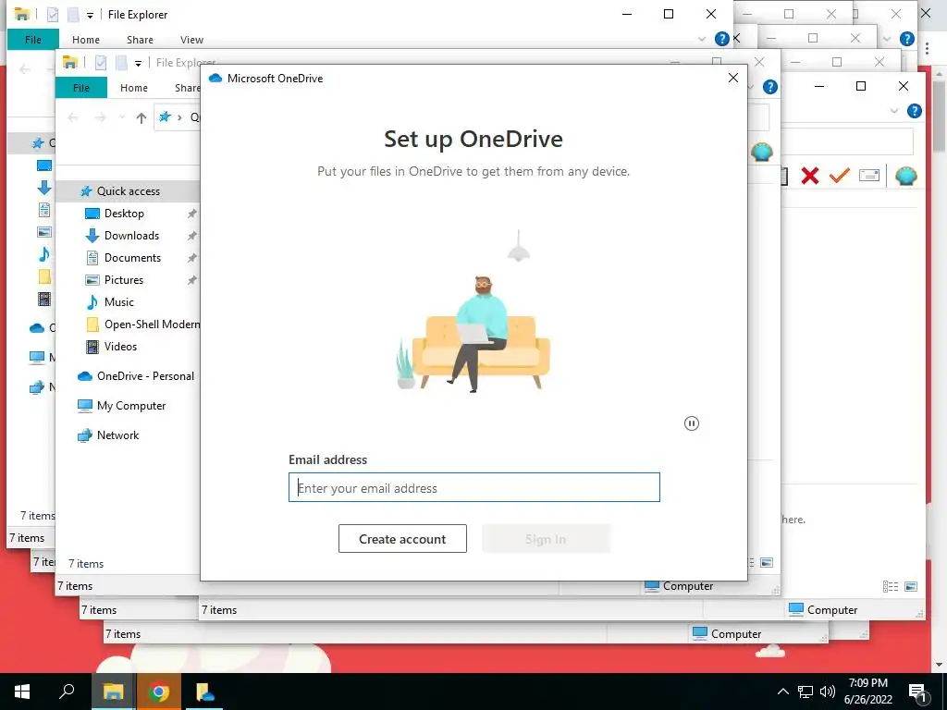Open Google Chrome from taskbar
This screenshot has height=710, width=947.
click(x=159, y=692)
